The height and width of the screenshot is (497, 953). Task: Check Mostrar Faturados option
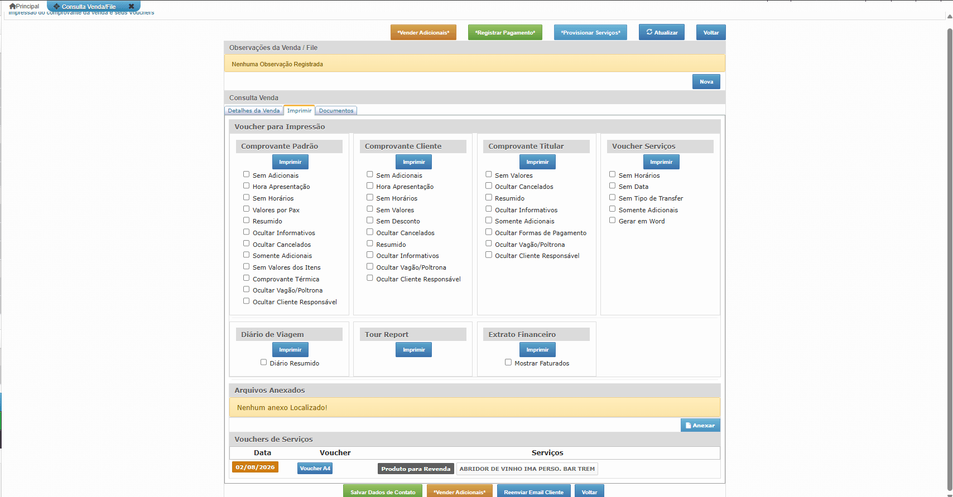coord(508,362)
